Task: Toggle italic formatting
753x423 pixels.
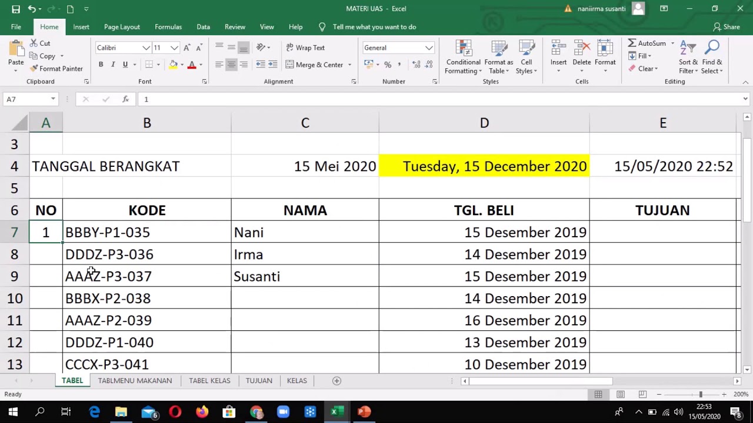Action: 113,65
